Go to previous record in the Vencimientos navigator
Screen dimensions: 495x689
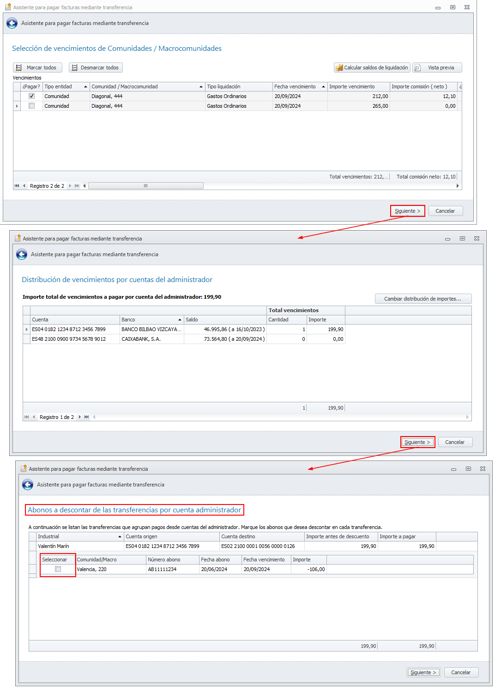(24, 186)
